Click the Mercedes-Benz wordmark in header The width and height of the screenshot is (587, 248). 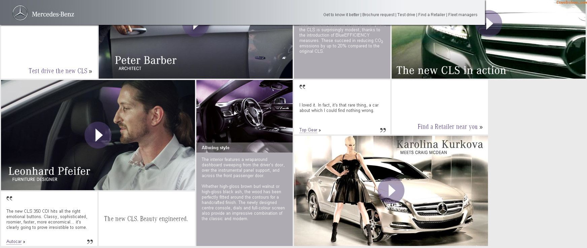pos(53,14)
